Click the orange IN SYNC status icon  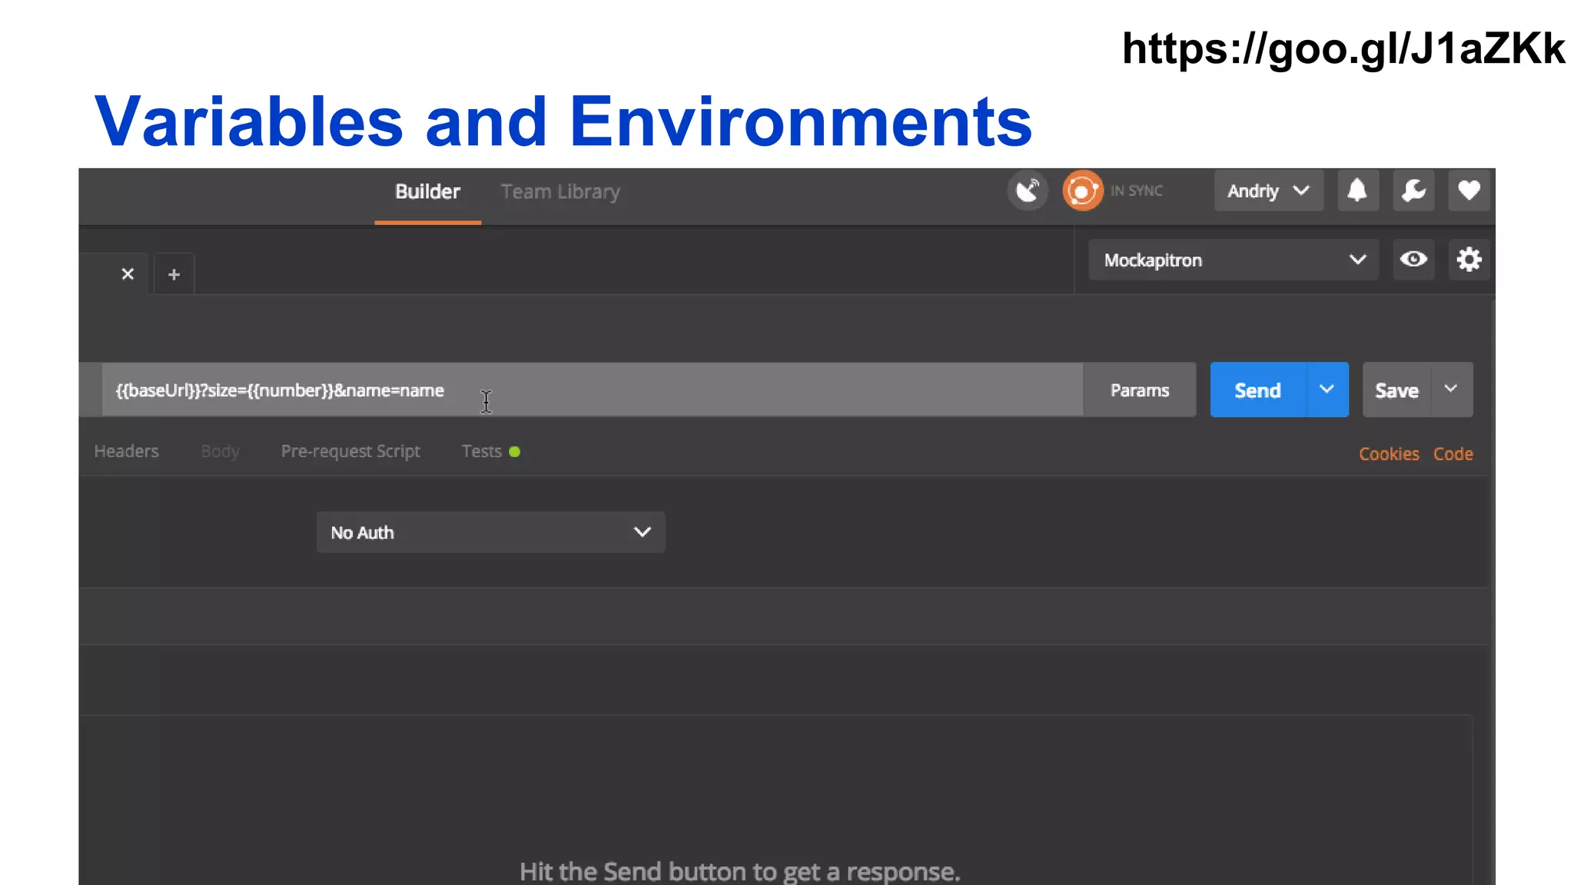(x=1082, y=191)
